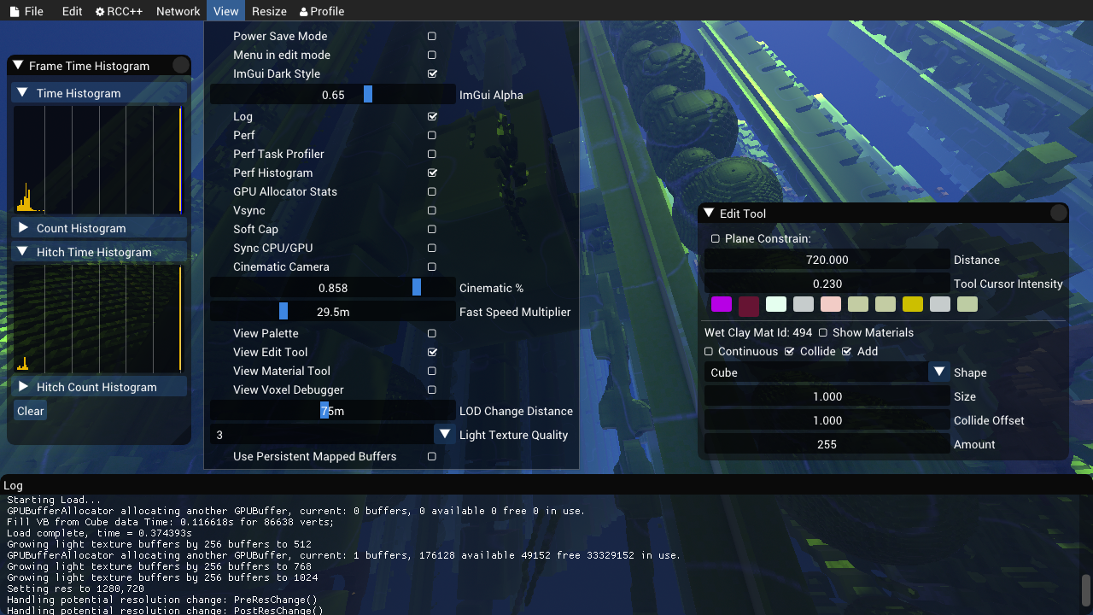
Task: Open the Shape dropdown showing Cube
Action: 939,372
